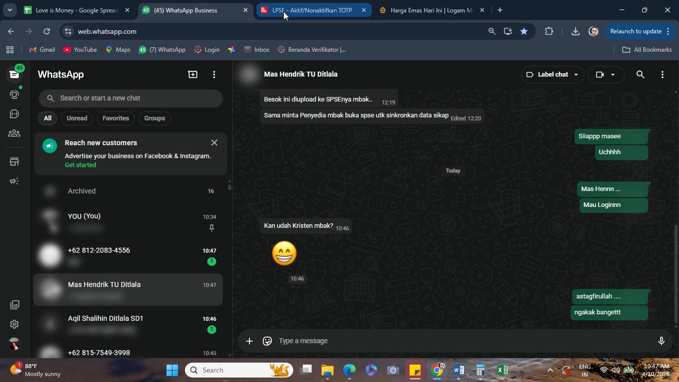This screenshot has width=679, height=382.
Task: Open the business Catalog storefront icon
Action: (x=14, y=162)
